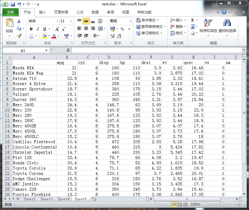This screenshot has height=210, width=249.
Task: Click the Decrease Indent icon
Action: tap(79, 36)
